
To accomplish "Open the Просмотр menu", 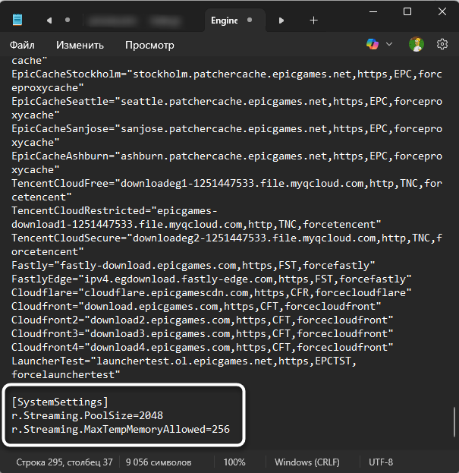I will tap(149, 45).
